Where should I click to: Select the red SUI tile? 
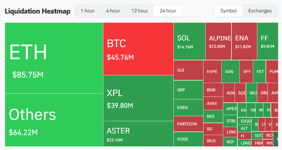point(188,70)
